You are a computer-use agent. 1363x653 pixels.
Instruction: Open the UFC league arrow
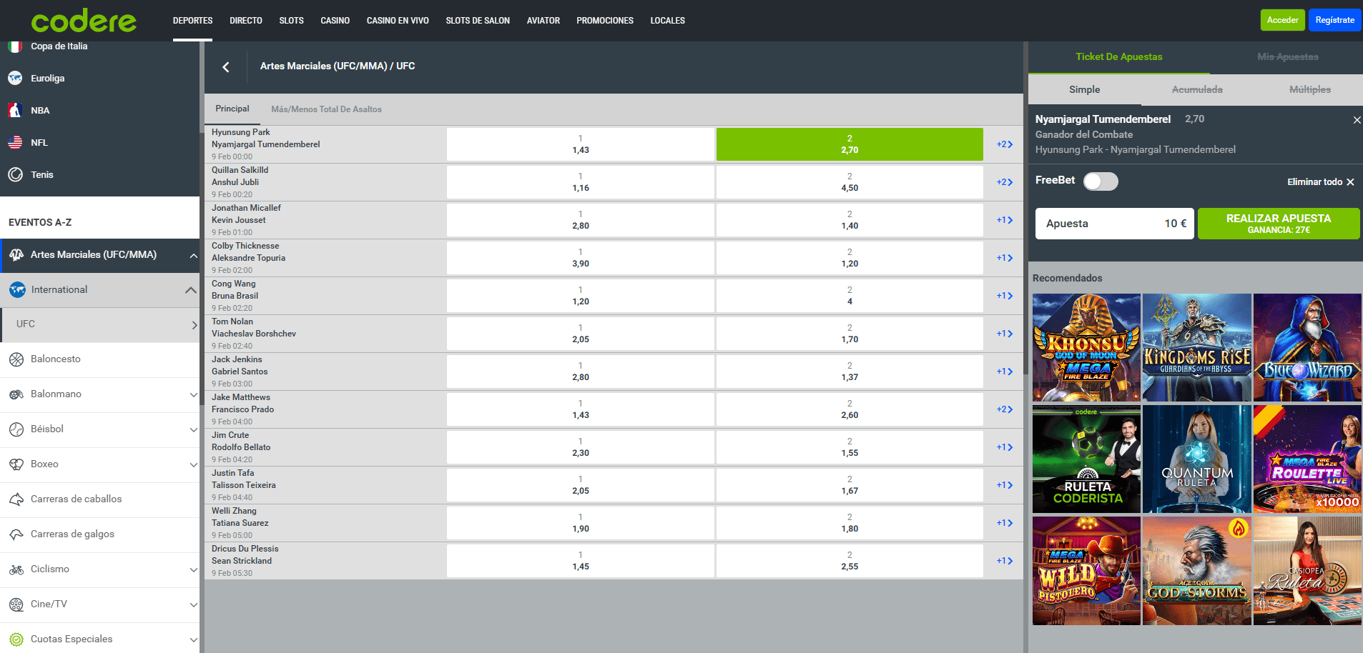tap(195, 325)
